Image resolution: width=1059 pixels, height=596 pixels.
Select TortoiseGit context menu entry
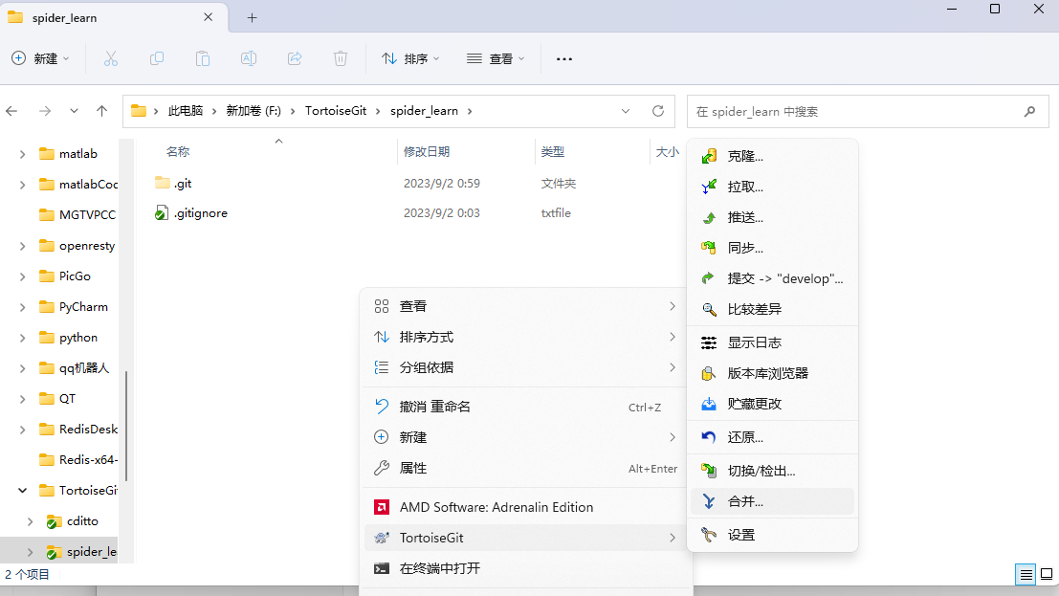point(525,538)
